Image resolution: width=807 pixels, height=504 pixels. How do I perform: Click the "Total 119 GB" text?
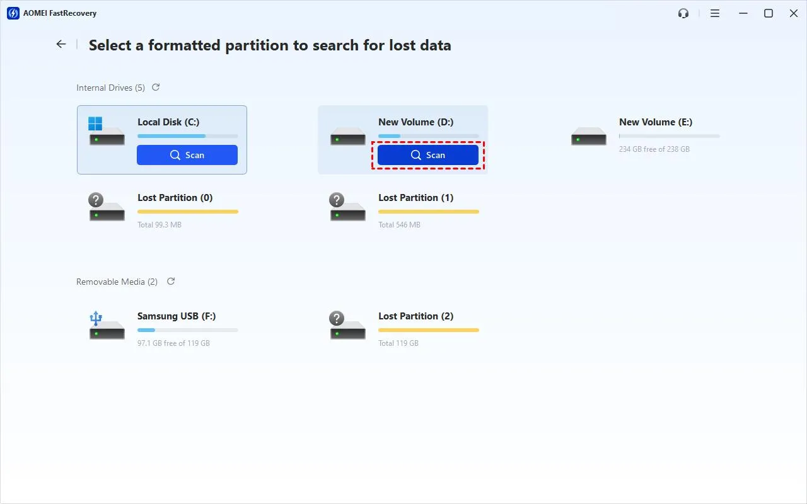tap(398, 343)
